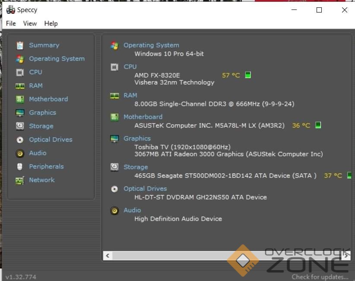Click the Graphics monitor icon in summary panel
This screenshot has height=281, width=355.
[114, 139]
